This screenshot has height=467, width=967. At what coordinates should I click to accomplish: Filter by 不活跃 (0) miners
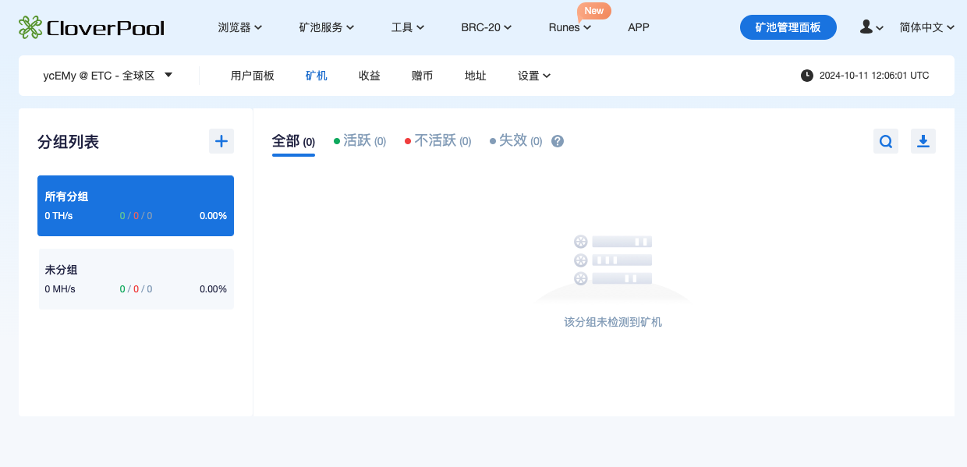click(438, 141)
